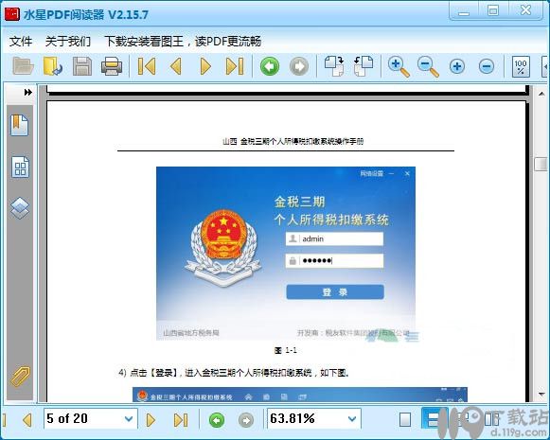Click the password field in document image

coord(334,261)
